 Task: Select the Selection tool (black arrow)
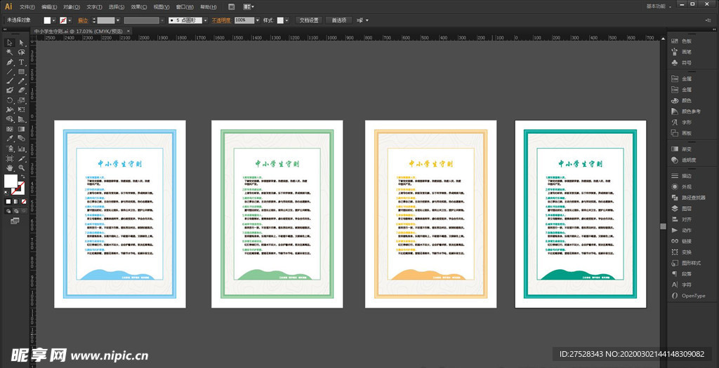point(10,43)
